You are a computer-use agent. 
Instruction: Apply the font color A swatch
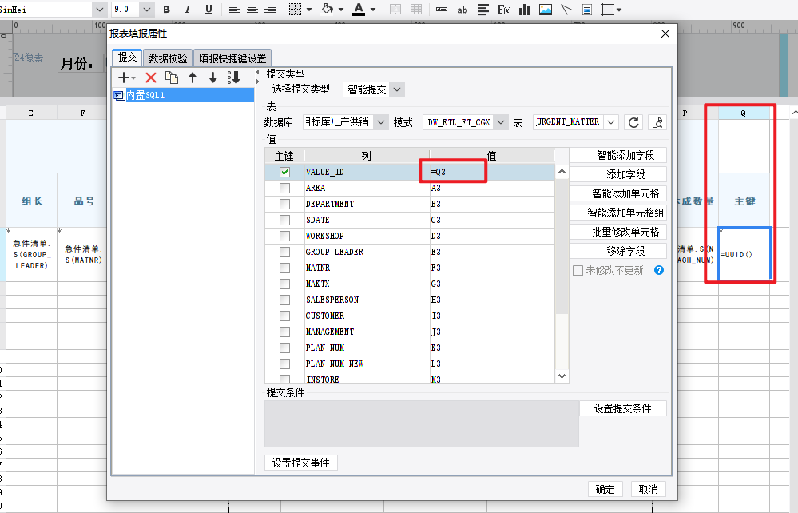(359, 9)
